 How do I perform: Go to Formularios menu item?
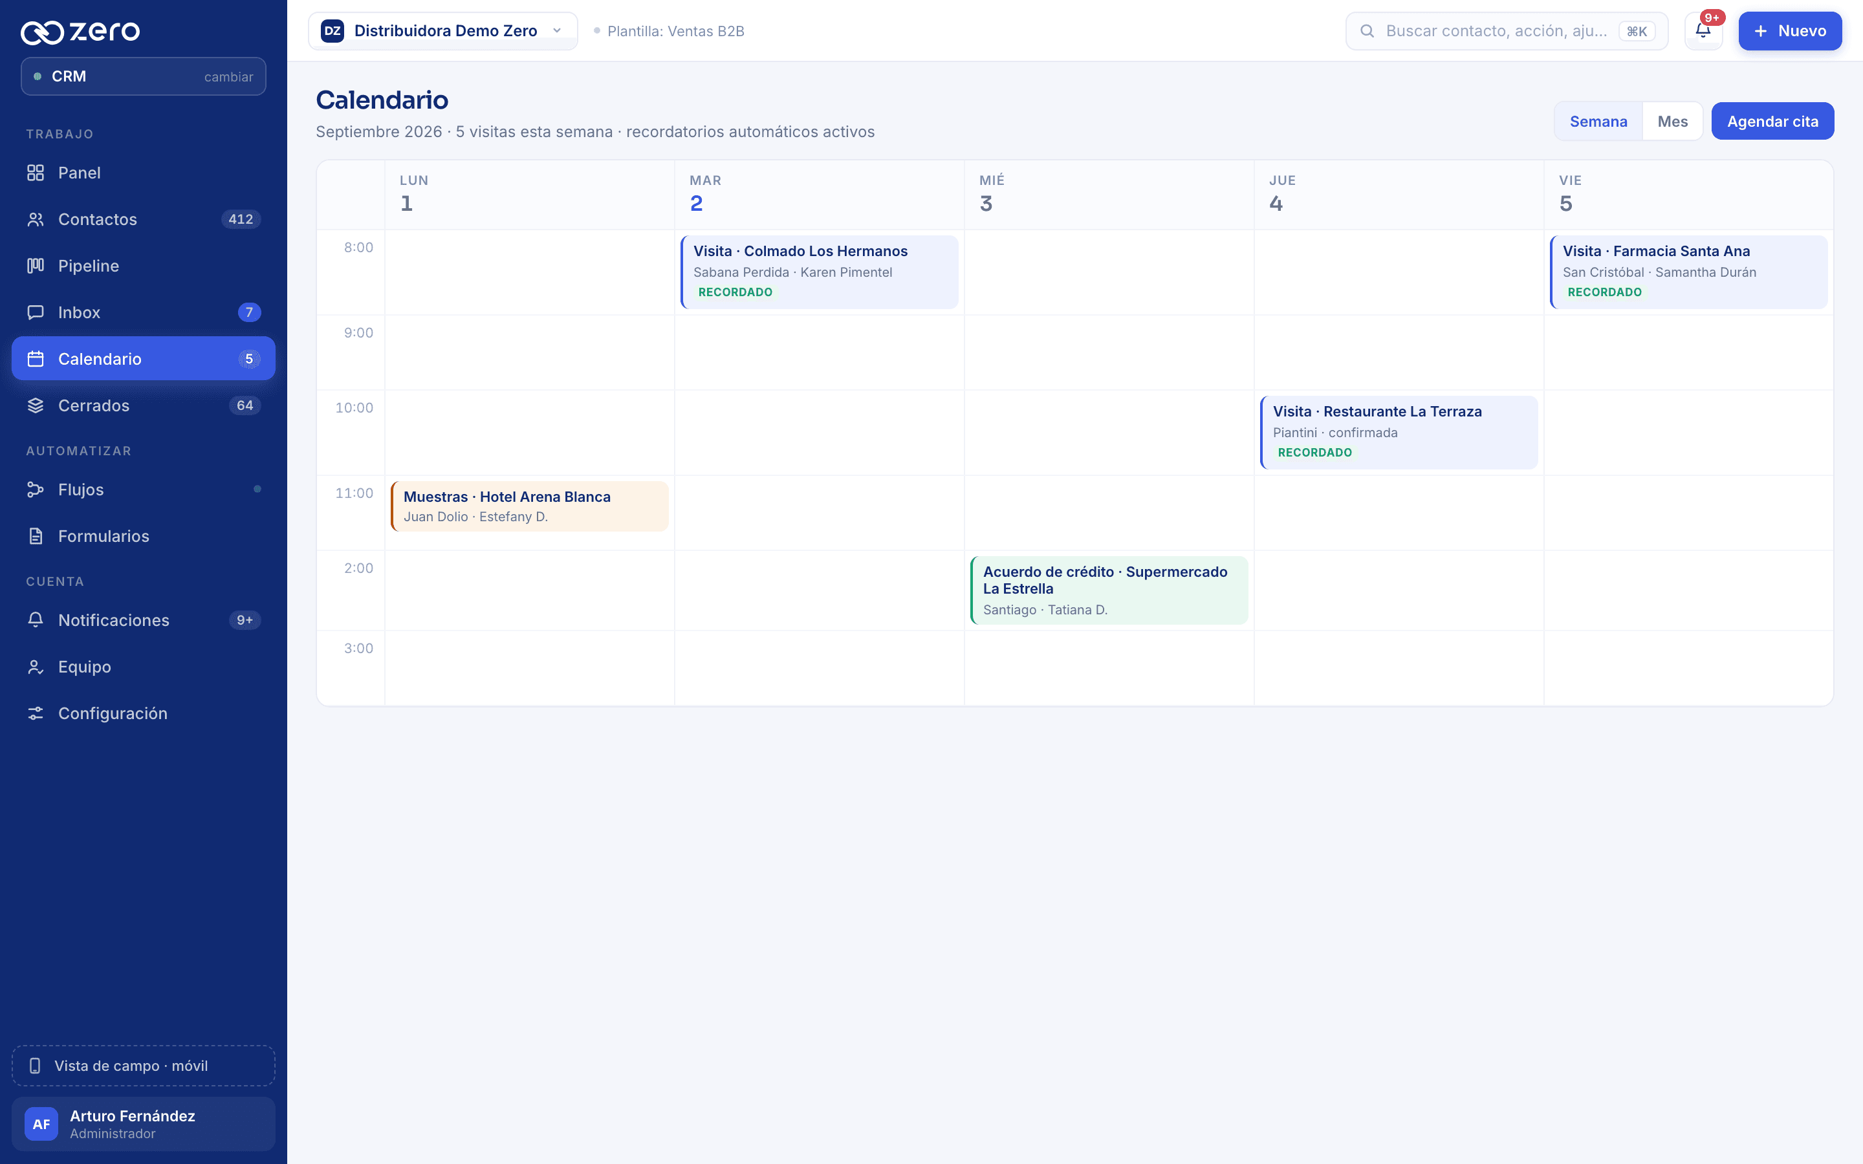(143, 536)
